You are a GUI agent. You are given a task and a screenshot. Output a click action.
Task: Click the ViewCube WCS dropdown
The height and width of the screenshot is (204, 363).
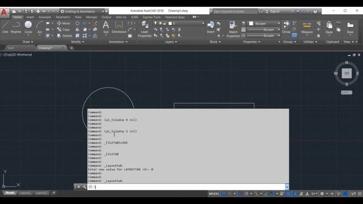pyautogui.click(x=347, y=92)
